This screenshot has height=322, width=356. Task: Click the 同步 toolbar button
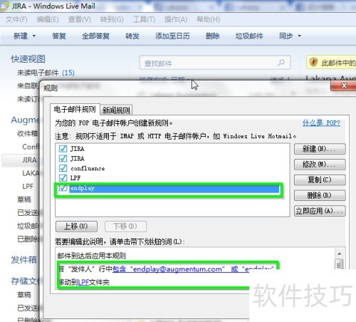pyautogui.click(x=286, y=36)
